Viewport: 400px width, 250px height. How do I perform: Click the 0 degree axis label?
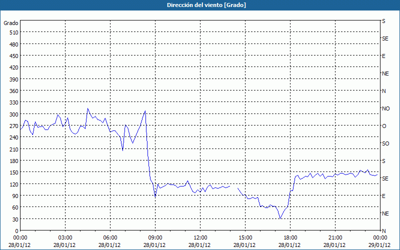tap(17, 231)
